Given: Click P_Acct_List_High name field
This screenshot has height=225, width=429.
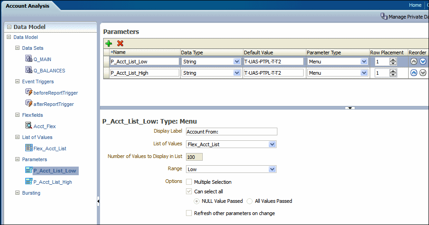Looking at the screenshot, I should 144,73.
